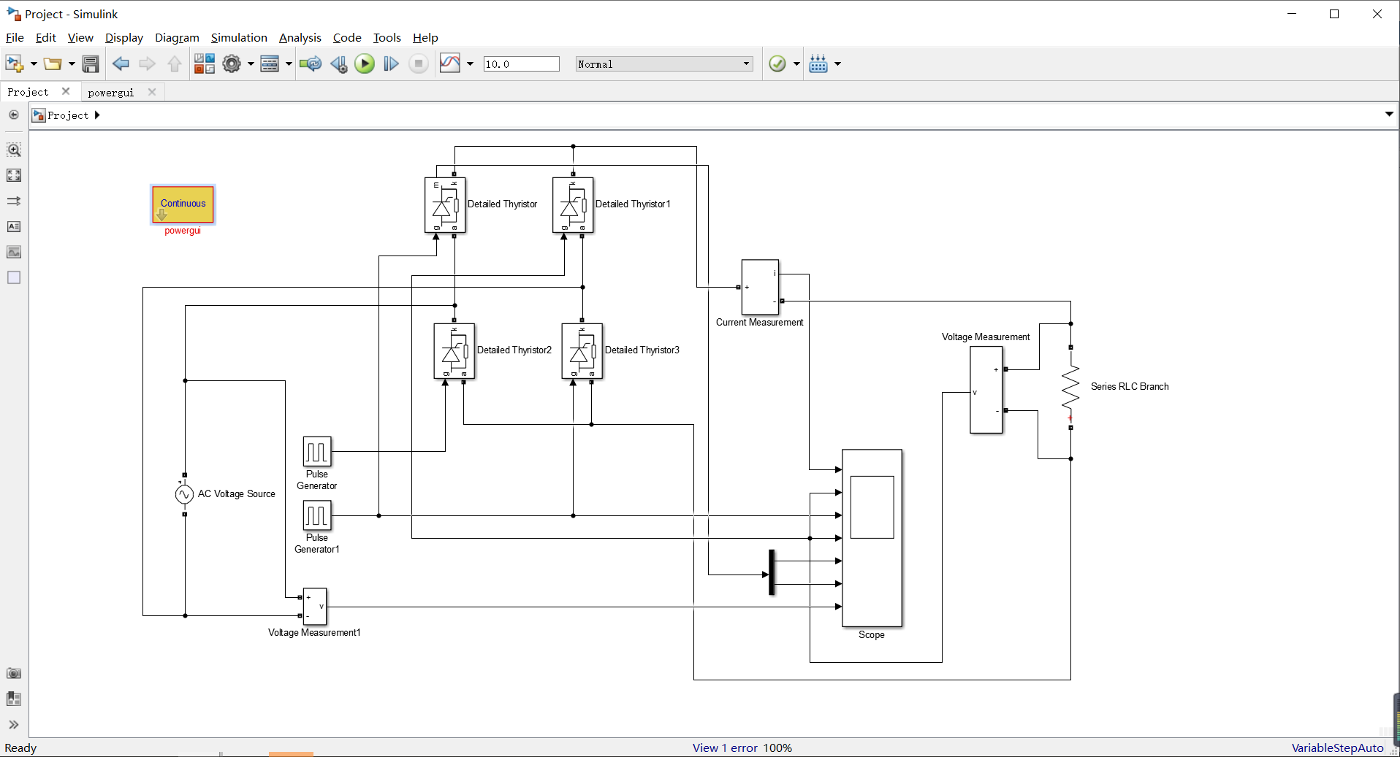Select the Current Measurement block
1400x757 pixels.
760,287
